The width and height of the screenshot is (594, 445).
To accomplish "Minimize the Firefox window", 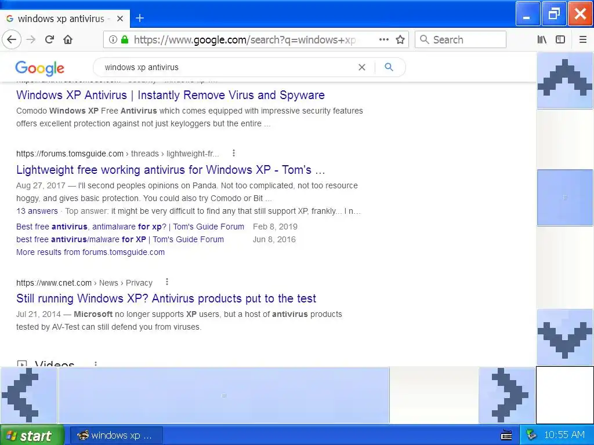I will tap(528, 14).
